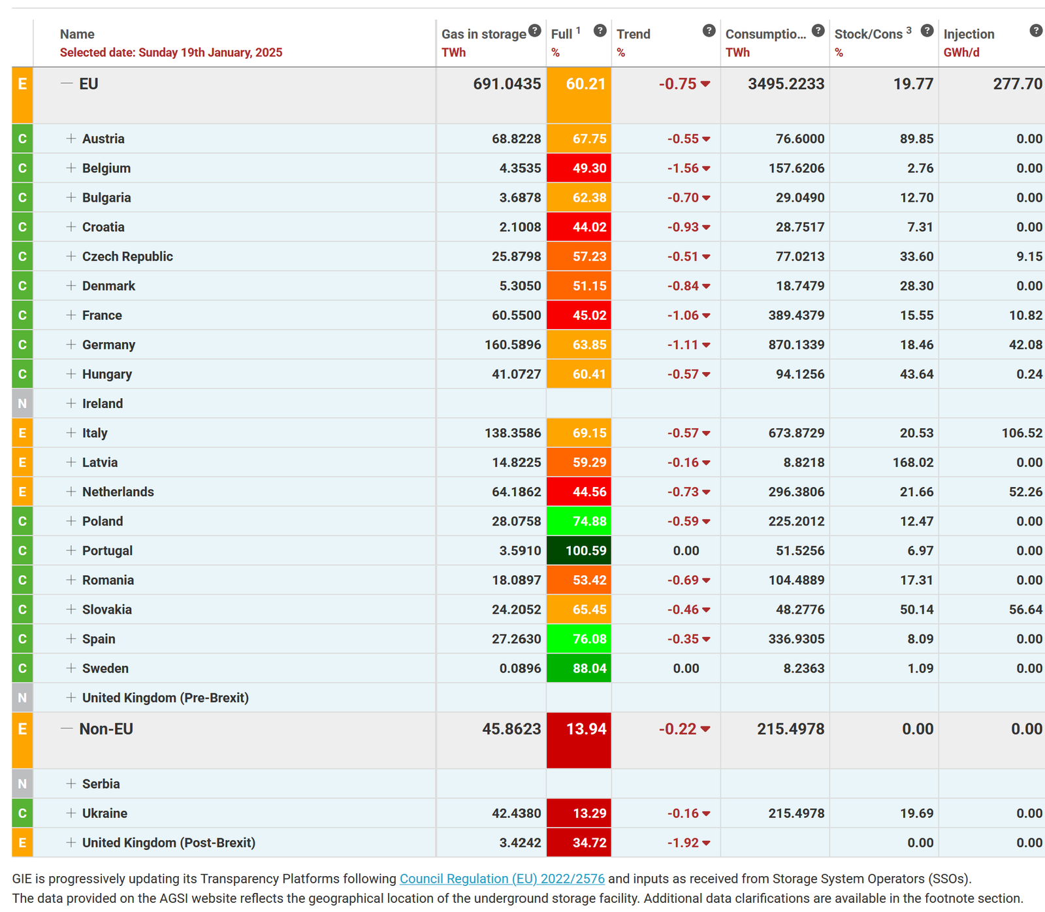Click orange E status badge for Italy
This screenshot has width=1045, height=912.
(x=22, y=433)
